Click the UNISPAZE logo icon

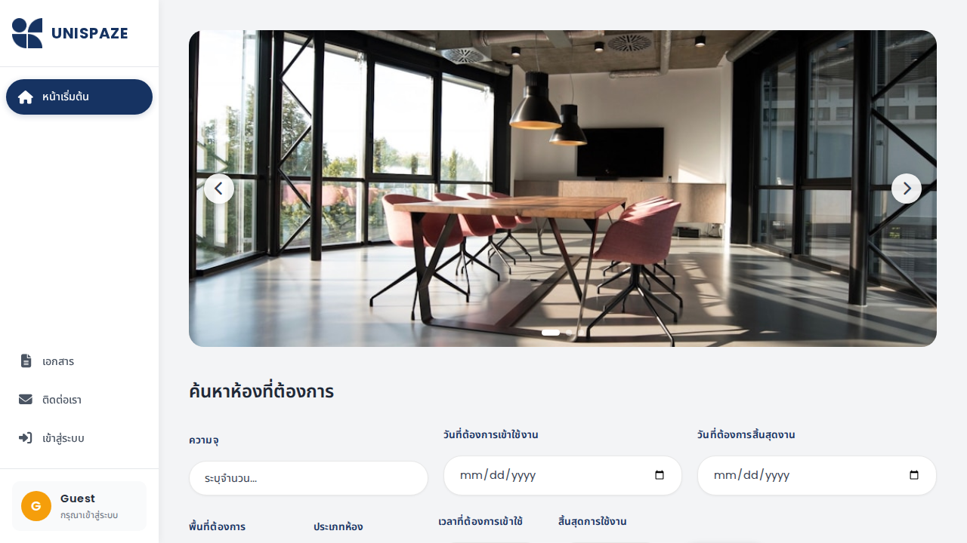pos(27,33)
